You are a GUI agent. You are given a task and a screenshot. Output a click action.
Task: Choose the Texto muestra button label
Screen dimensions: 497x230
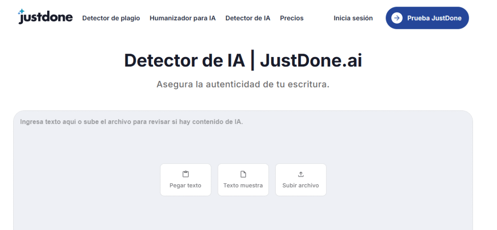243,185
